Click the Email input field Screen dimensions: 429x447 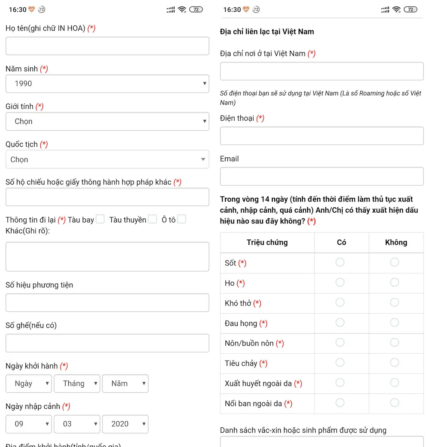coord(322,177)
